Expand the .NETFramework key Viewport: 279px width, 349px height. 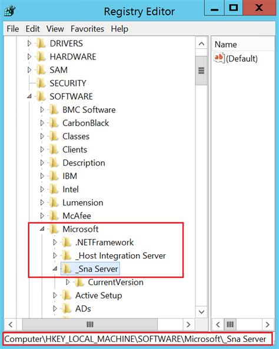55,242
